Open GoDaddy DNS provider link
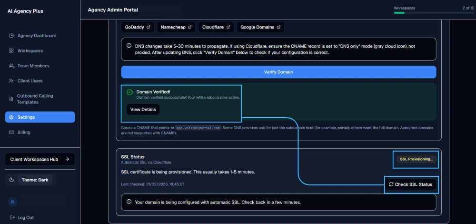This screenshot has width=476, height=224. click(138, 27)
